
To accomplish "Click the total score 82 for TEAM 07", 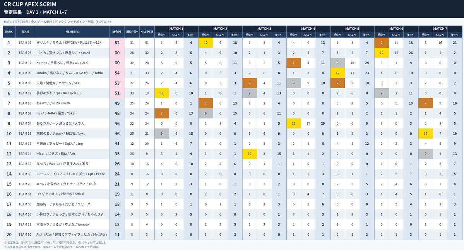I will point(117,43).
